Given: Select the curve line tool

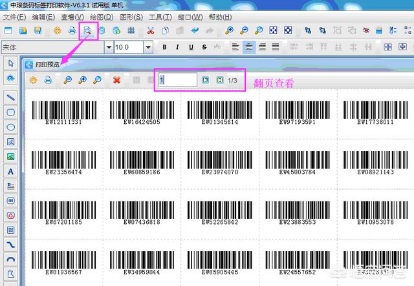Looking at the screenshot, I should click(10, 245).
